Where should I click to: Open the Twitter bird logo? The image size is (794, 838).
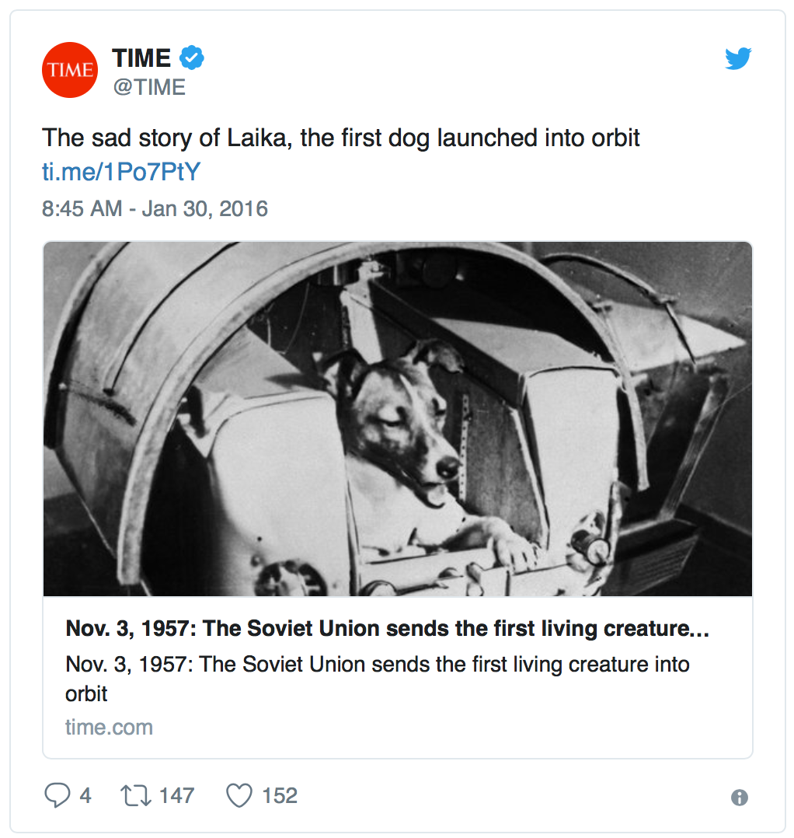[x=738, y=58]
